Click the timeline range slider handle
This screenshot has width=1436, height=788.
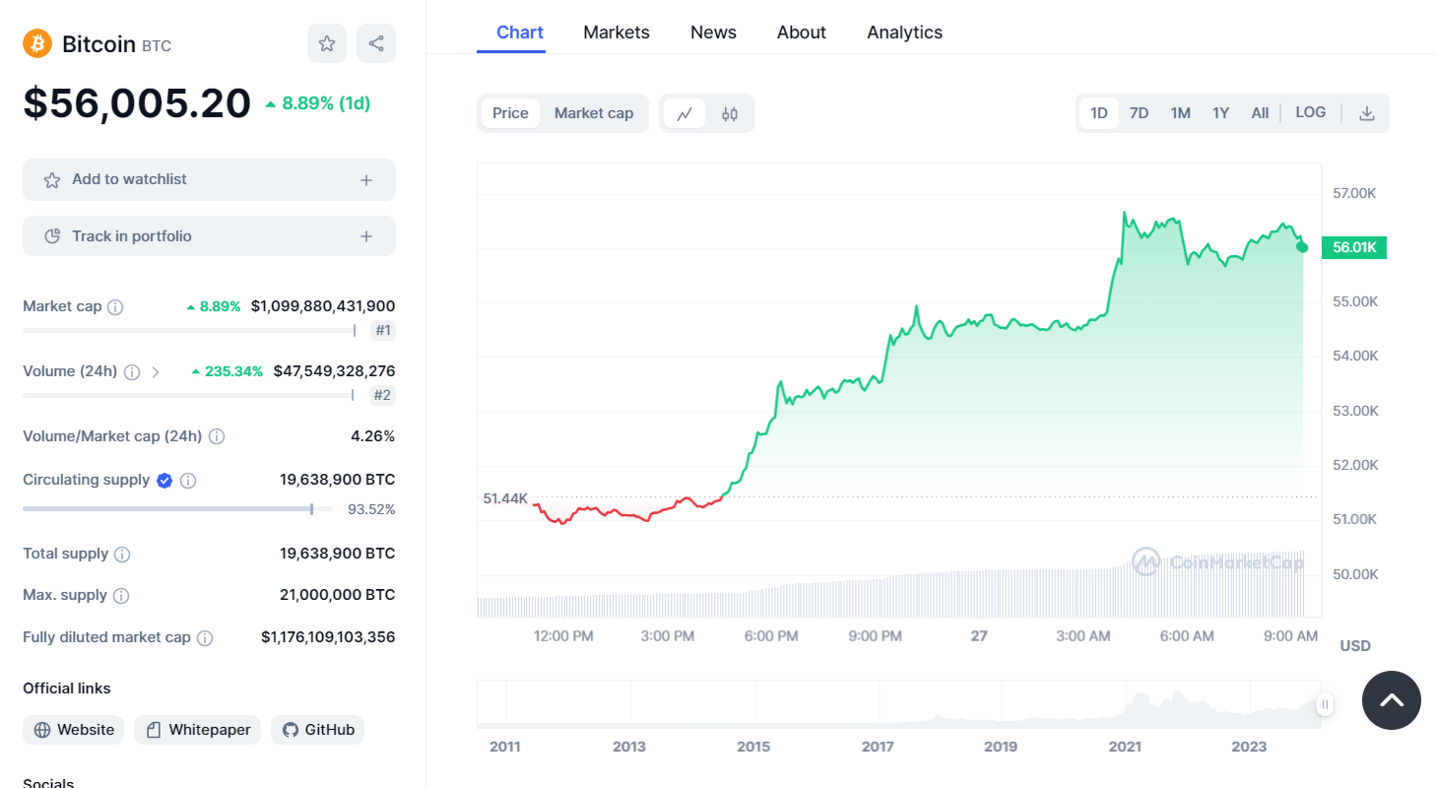(1325, 704)
